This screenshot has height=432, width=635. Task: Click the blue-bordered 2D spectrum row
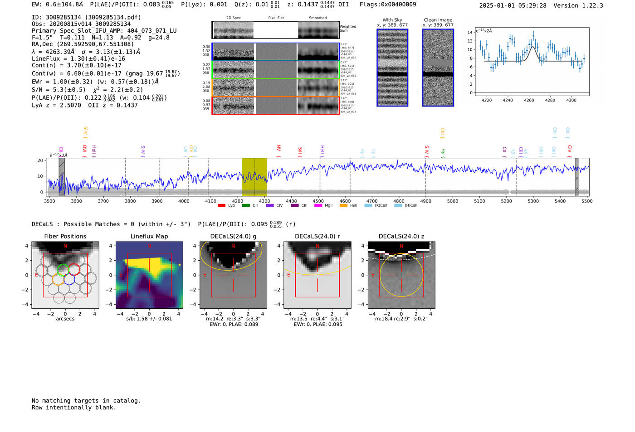(x=276, y=52)
